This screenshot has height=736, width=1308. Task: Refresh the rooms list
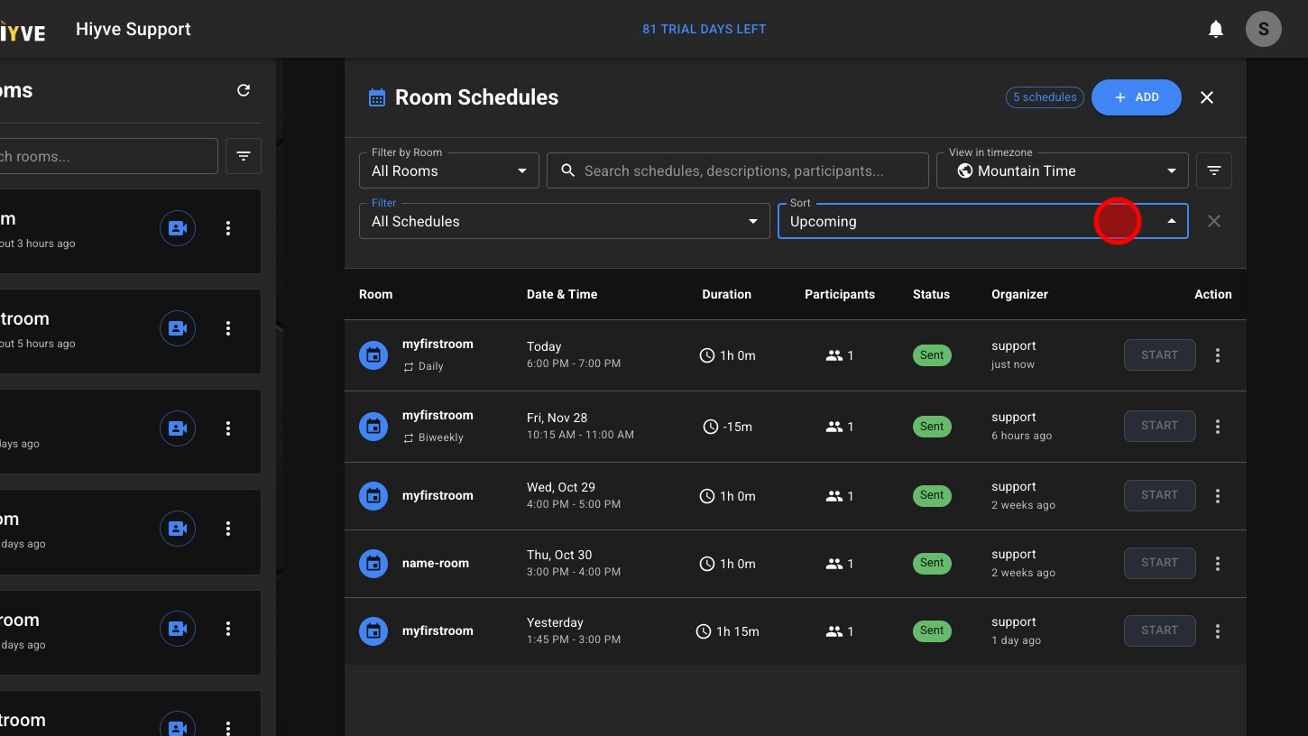tap(244, 90)
